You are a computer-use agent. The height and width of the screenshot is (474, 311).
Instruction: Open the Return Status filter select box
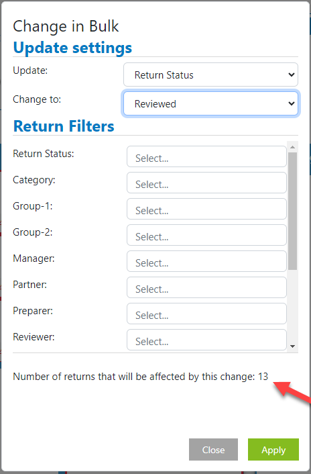206,156
